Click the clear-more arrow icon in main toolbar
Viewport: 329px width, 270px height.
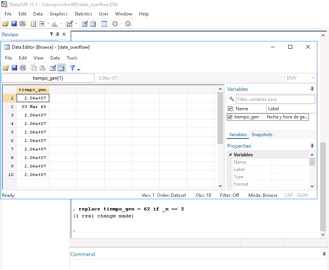(x=115, y=24)
